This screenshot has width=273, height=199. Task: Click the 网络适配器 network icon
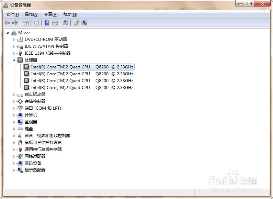[20, 156]
